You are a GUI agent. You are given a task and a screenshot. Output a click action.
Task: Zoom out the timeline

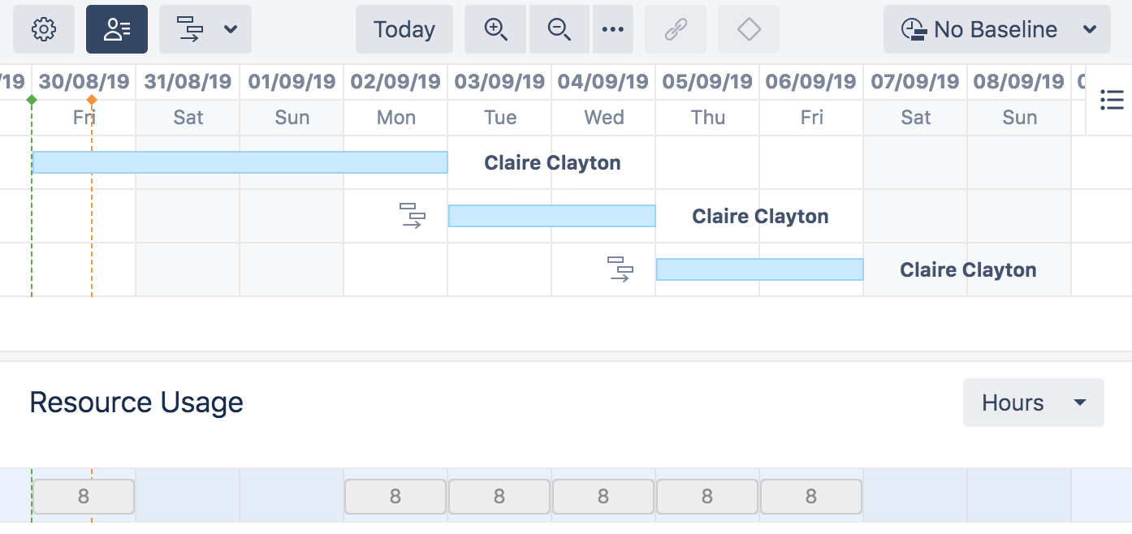click(560, 30)
